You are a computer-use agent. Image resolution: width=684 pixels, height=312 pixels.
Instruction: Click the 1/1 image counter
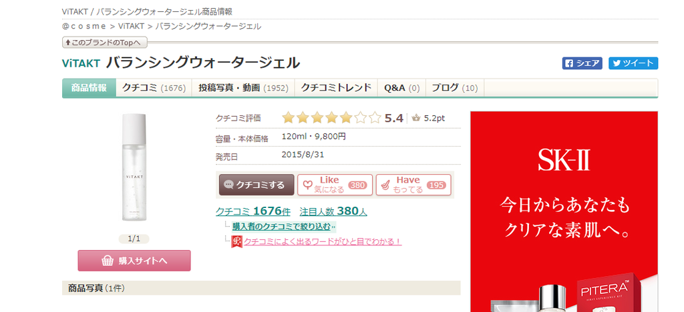[134, 239]
